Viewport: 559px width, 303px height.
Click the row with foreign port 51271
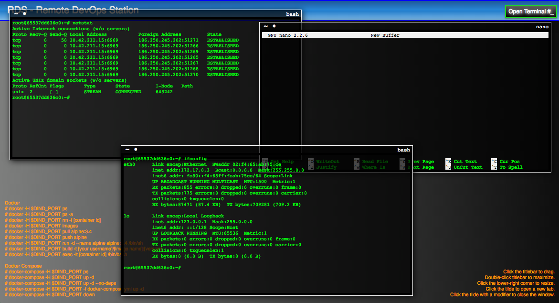tap(126, 40)
